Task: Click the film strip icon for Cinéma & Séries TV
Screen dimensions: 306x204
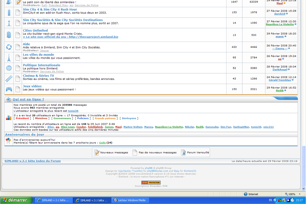Action: [x=9, y=78]
